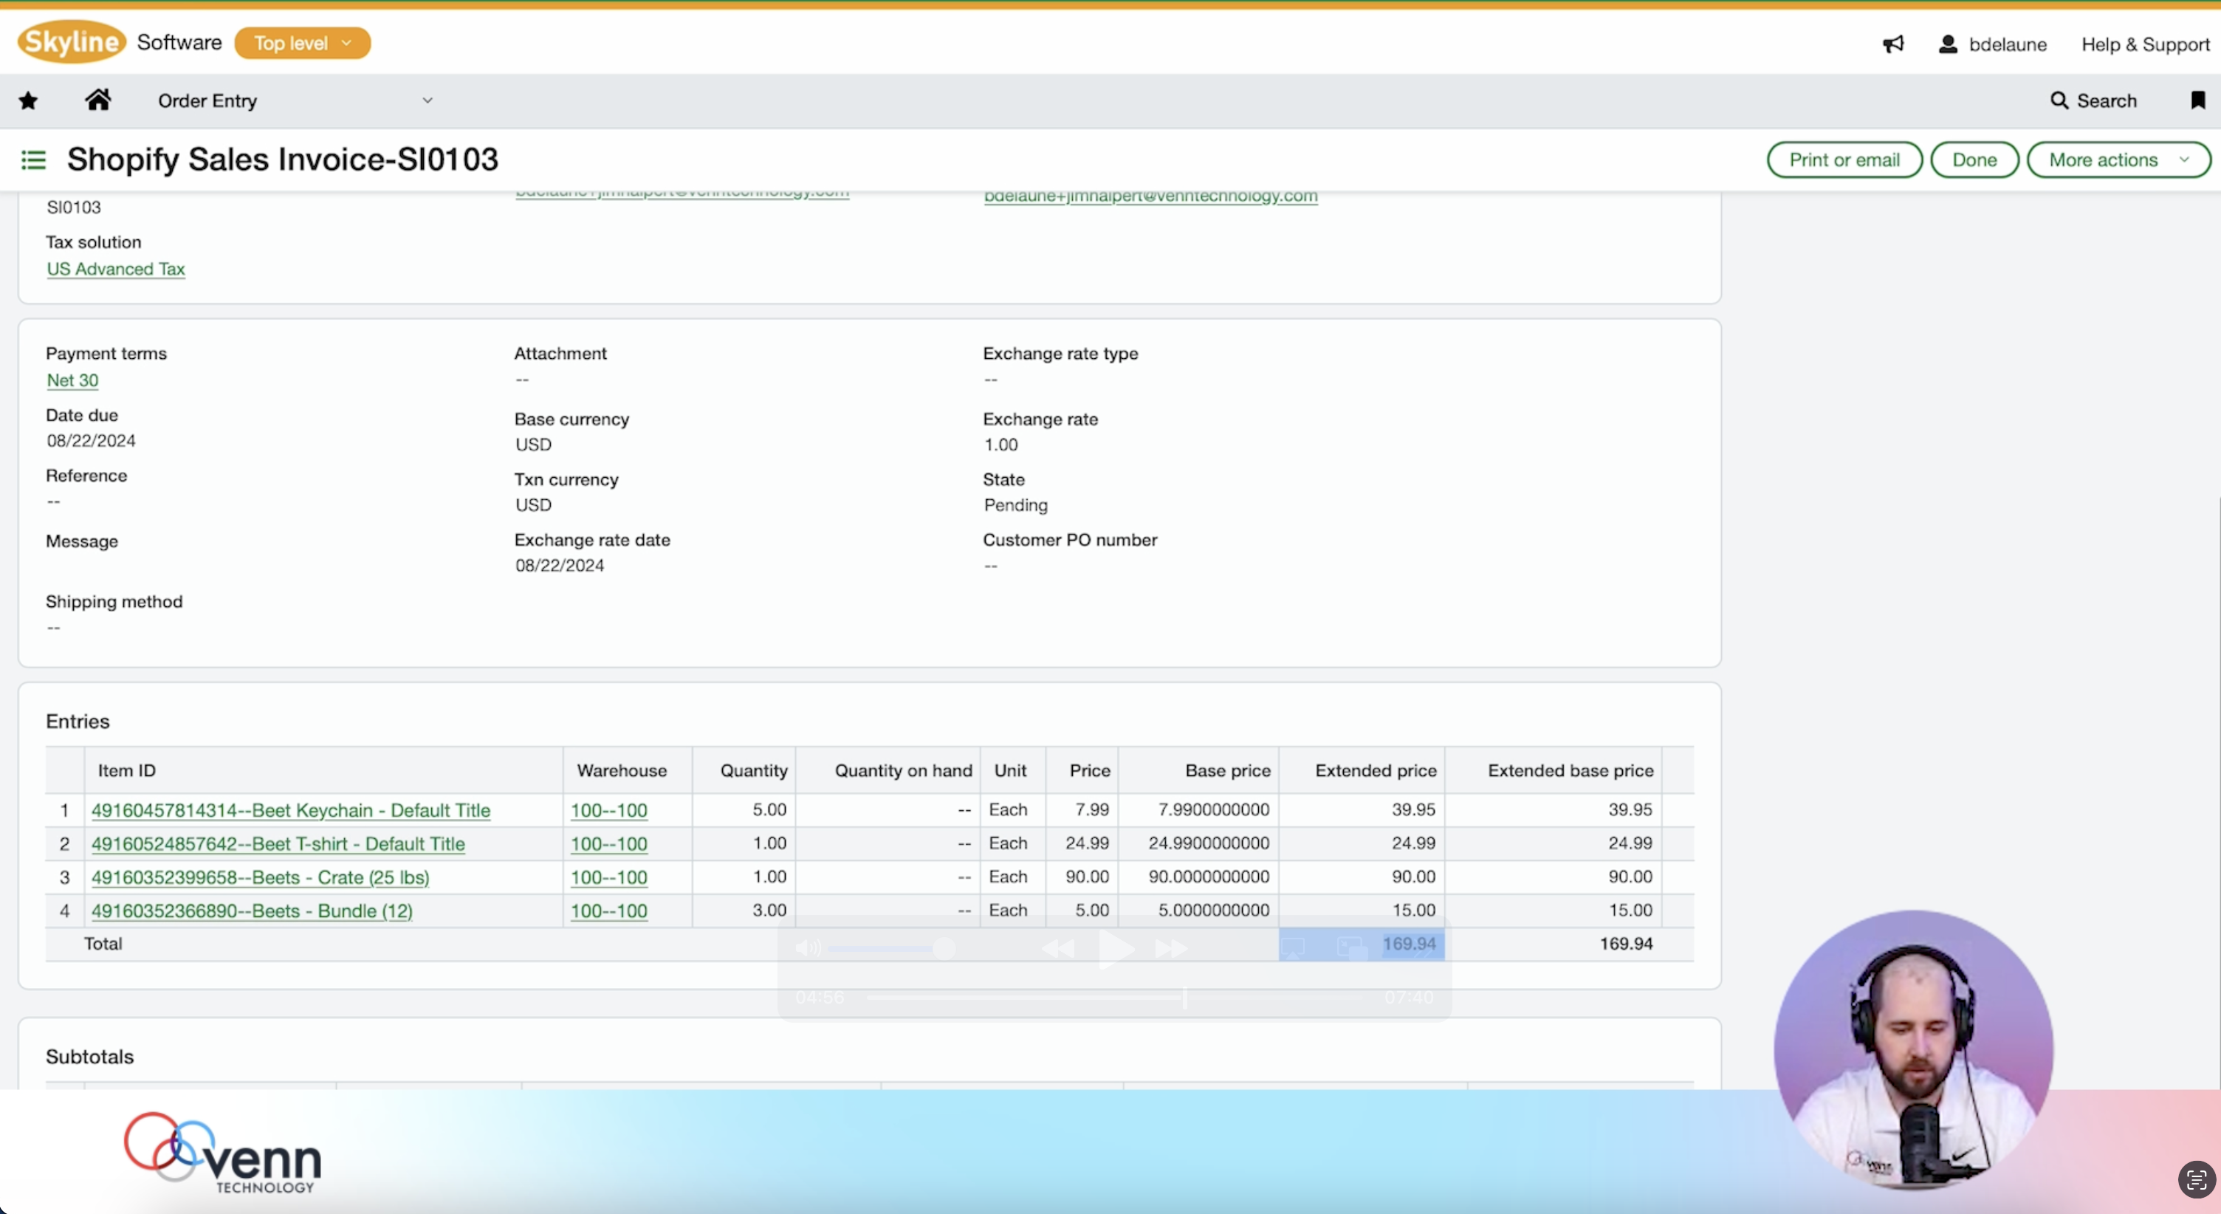Click the Venn Technology logo
Image resolution: width=2221 pixels, height=1214 pixels.
[x=222, y=1153]
